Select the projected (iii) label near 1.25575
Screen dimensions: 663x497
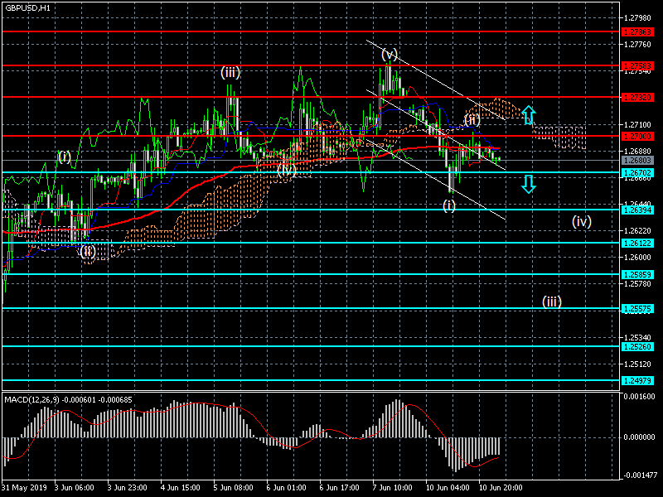click(552, 302)
